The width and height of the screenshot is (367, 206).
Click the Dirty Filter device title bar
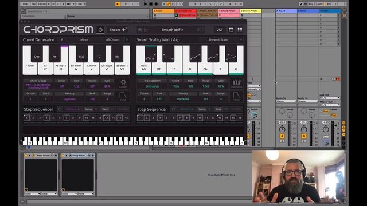pyautogui.click(x=78, y=155)
